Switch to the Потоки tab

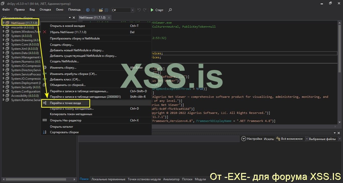[187, 179]
